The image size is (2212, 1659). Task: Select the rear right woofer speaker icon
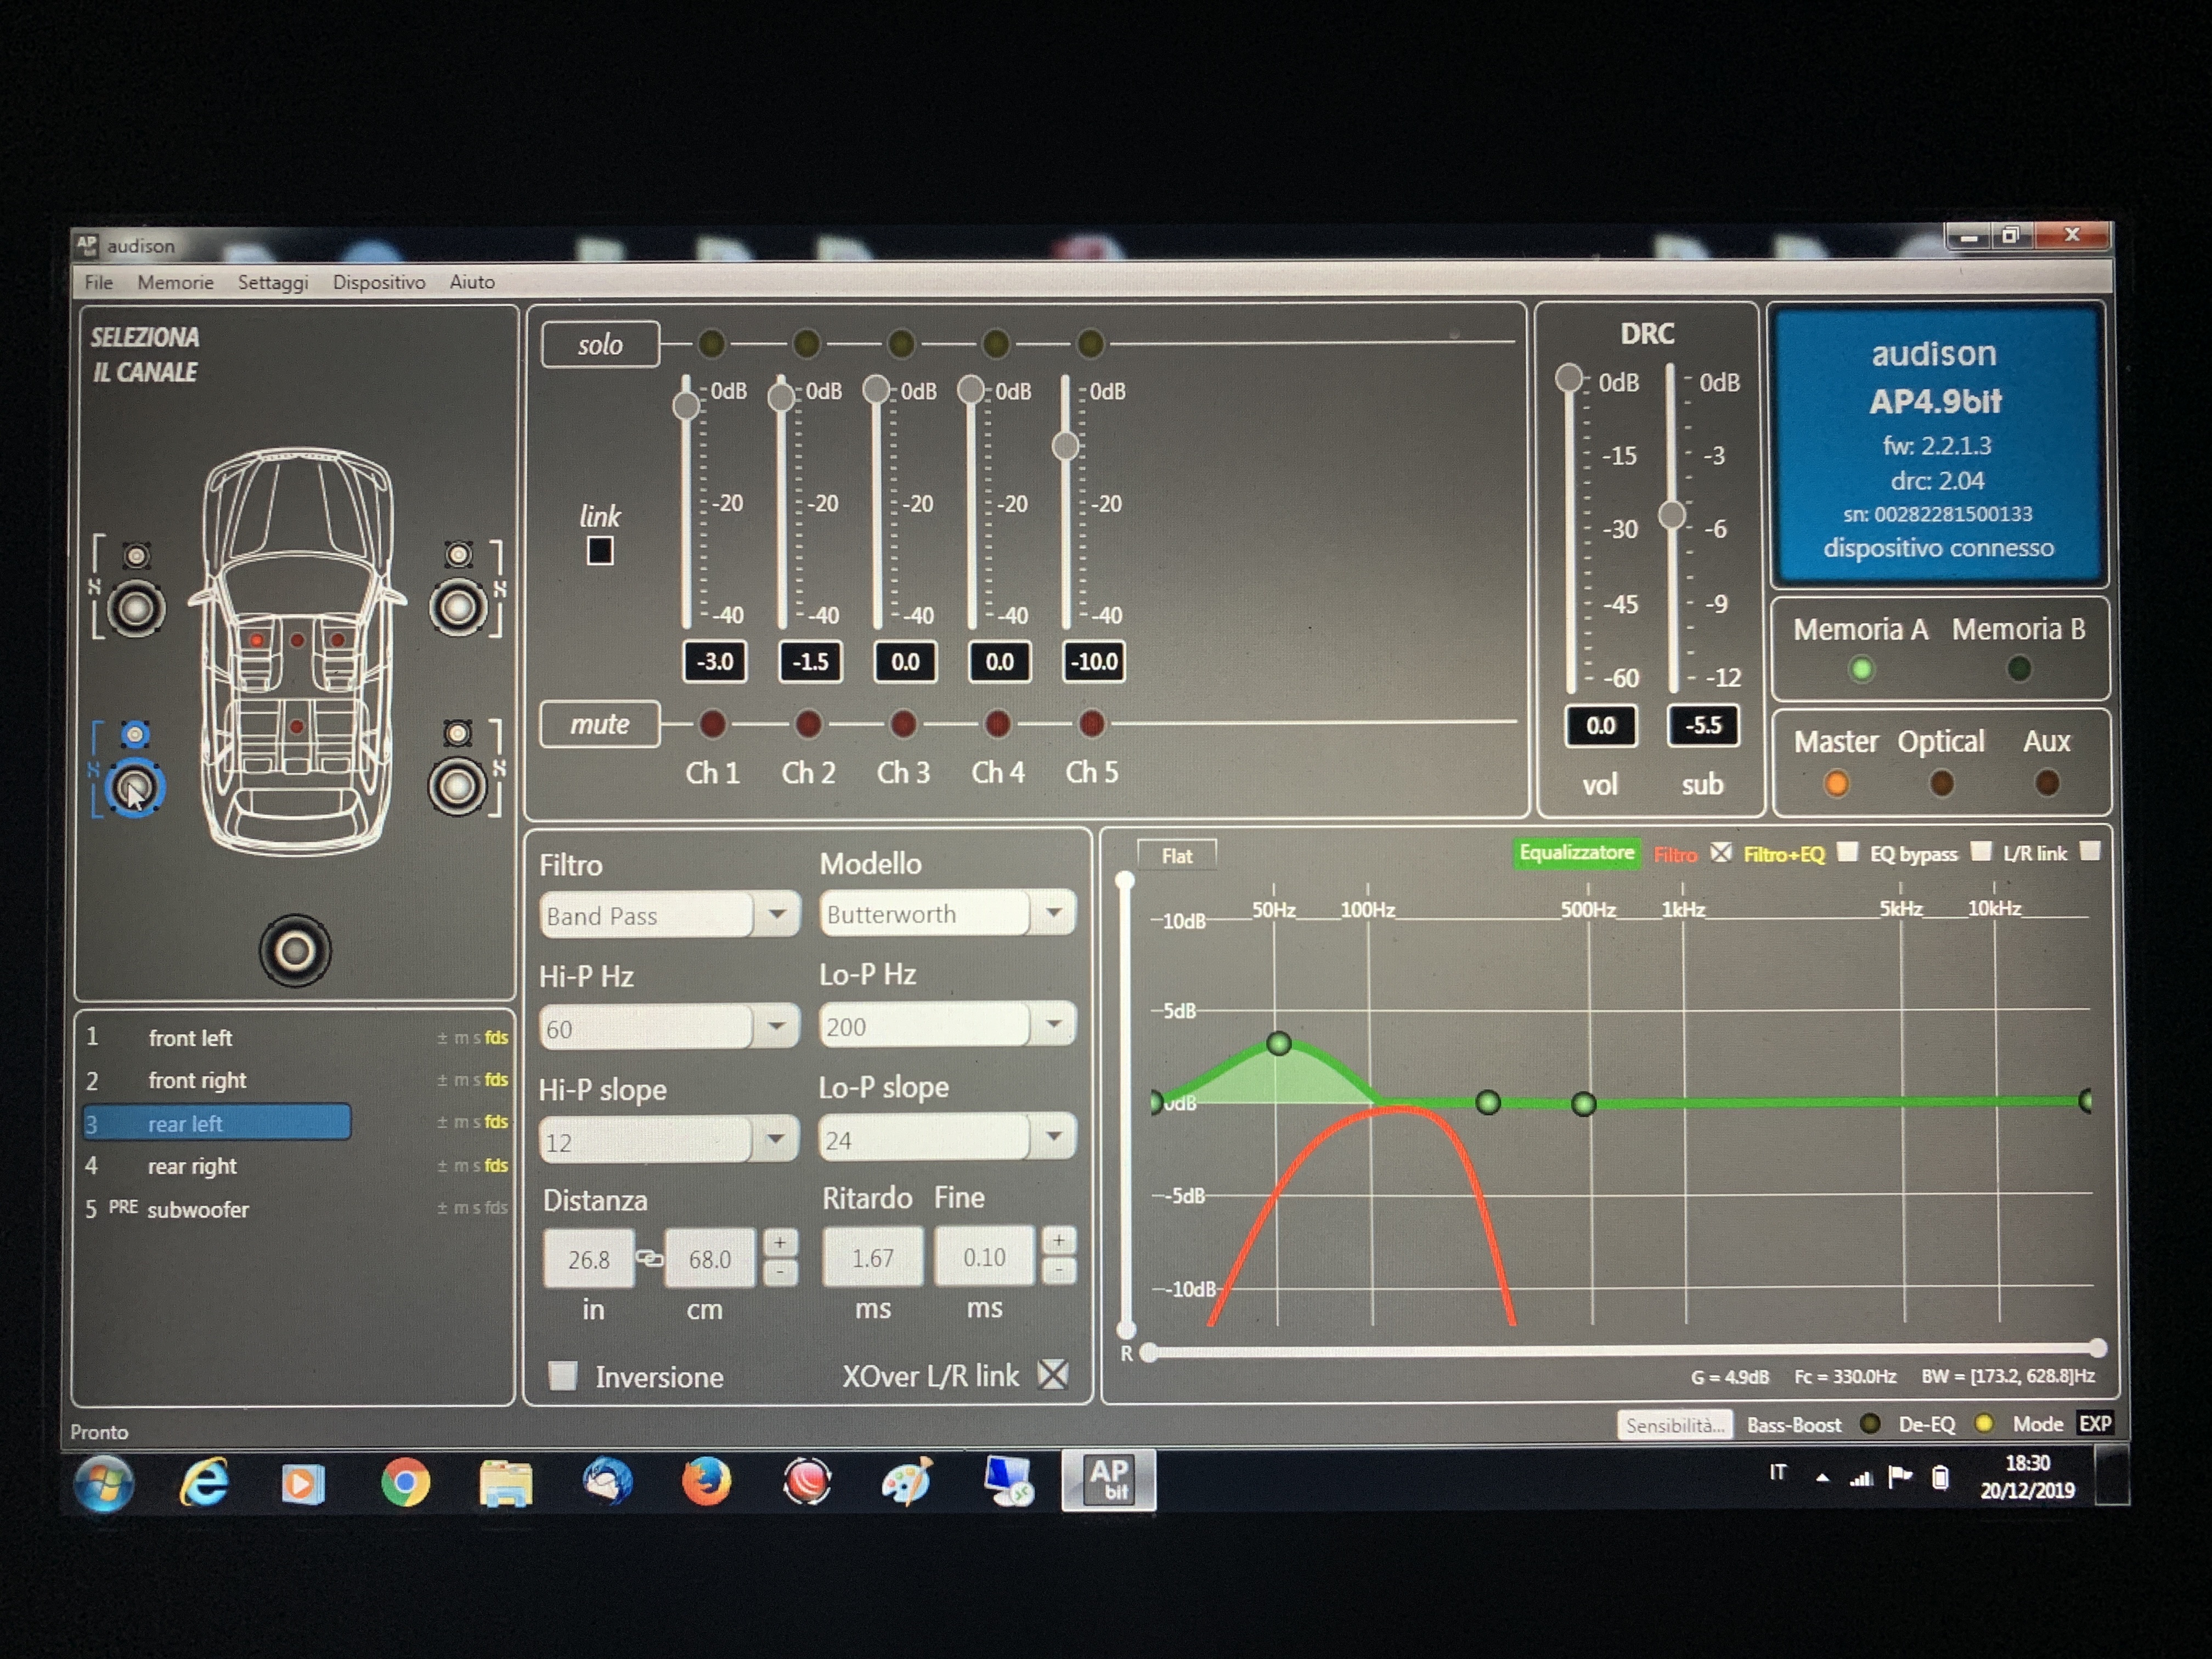pyautogui.click(x=457, y=787)
